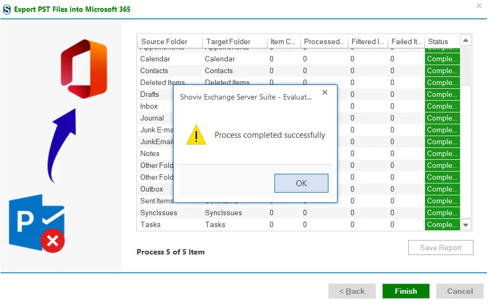Select the Outbox source folder cell
Screen dimensions: 488x304
155,189
